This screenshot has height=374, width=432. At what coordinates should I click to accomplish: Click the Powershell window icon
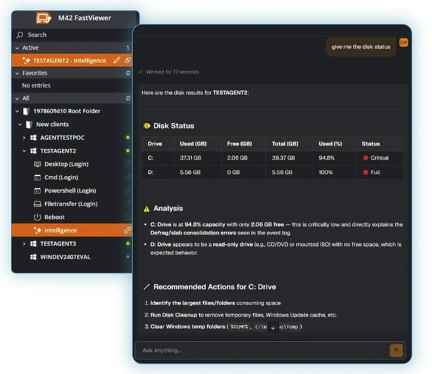click(x=38, y=191)
